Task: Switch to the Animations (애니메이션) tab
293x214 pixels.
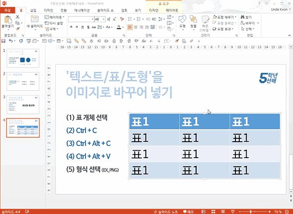Action: pos(82,10)
